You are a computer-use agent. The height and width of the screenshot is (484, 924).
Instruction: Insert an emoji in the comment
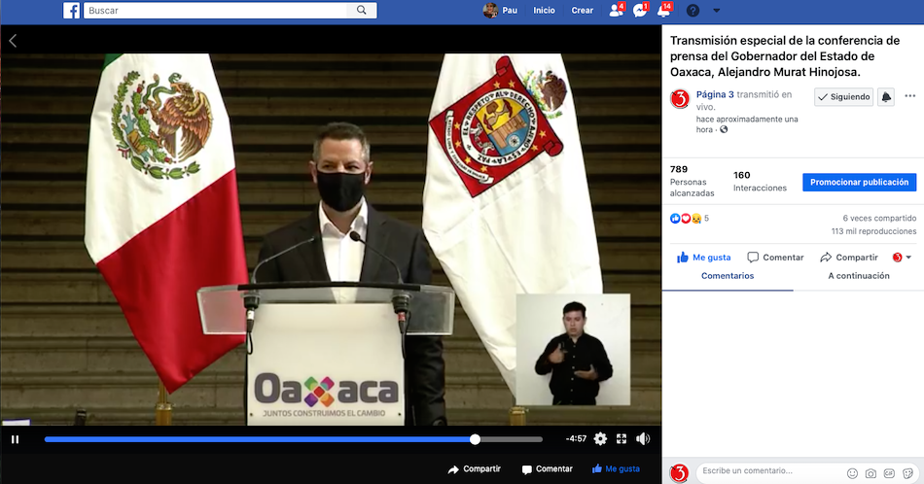click(x=852, y=472)
